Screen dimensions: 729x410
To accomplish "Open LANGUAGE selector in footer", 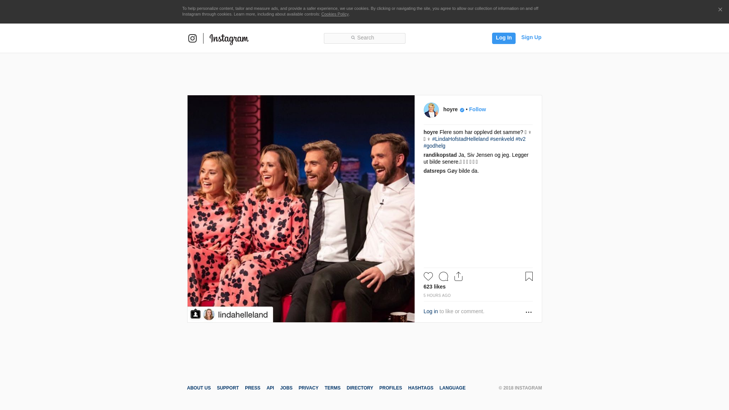I will click(452, 388).
